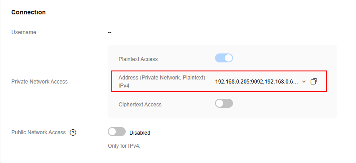356x163 pixels.
Task: Click the Address (Private Network, Plaintext) label
Action: [x=162, y=78]
